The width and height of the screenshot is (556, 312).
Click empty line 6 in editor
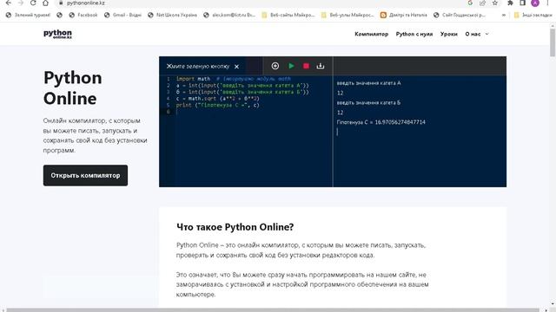click(254, 112)
